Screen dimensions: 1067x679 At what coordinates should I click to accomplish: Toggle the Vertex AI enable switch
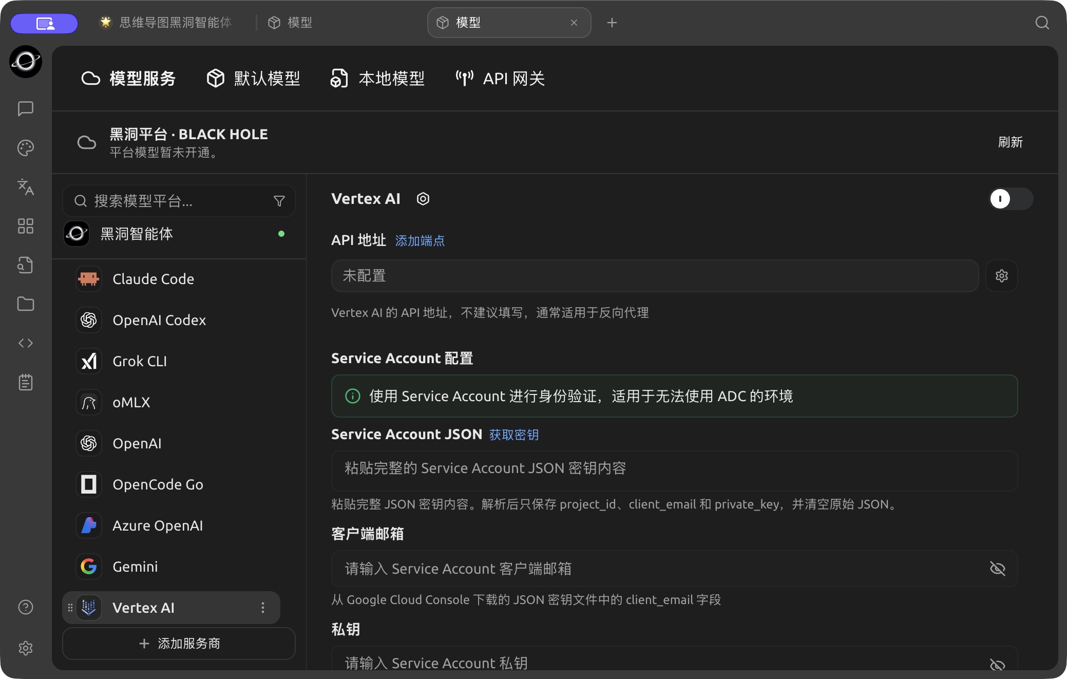[x=1011, y=199]
